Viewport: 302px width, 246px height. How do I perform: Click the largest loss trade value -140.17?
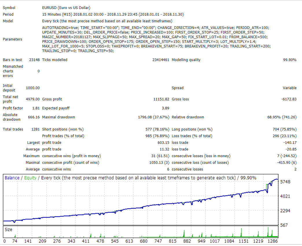290,143
